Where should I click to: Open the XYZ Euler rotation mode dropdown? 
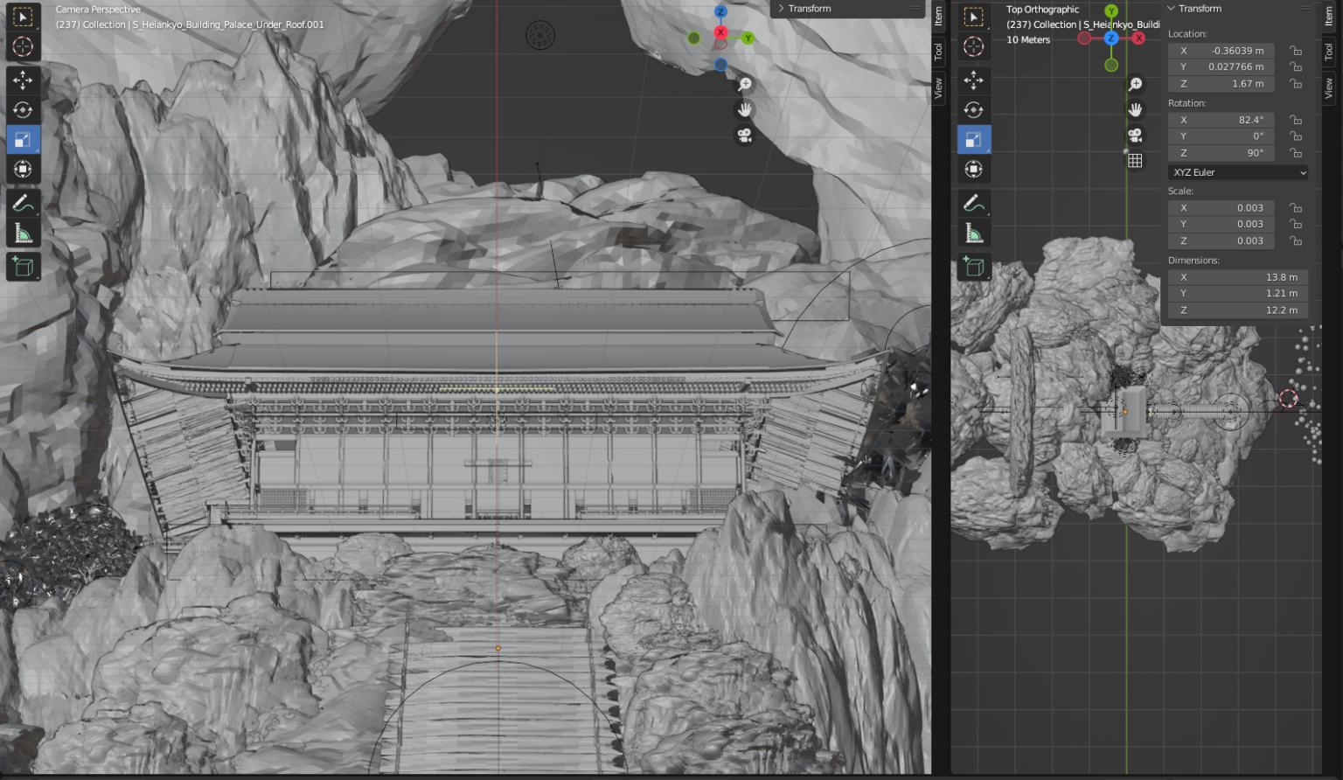pyautogui.click(x=1238, y=172)
